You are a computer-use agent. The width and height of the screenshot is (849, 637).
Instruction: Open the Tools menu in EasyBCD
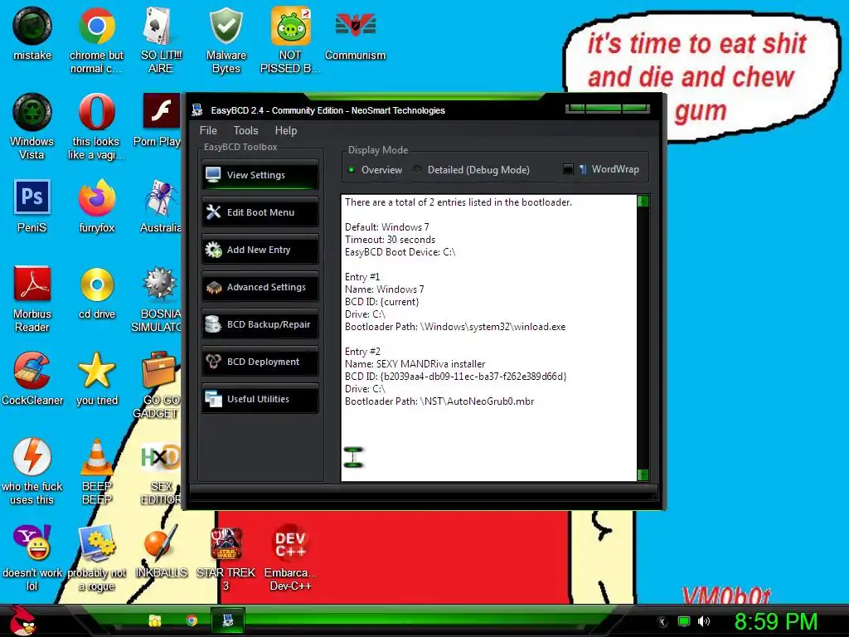245,130
